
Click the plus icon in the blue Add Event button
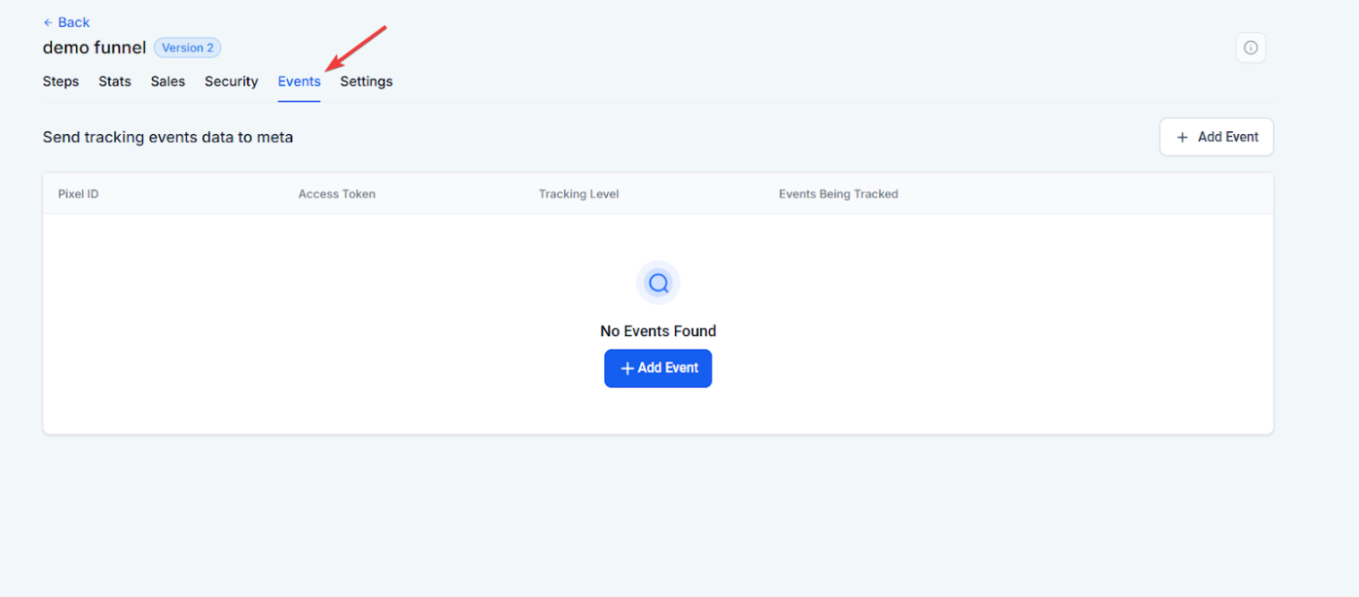pyautogui.click(x=627, y=368)
